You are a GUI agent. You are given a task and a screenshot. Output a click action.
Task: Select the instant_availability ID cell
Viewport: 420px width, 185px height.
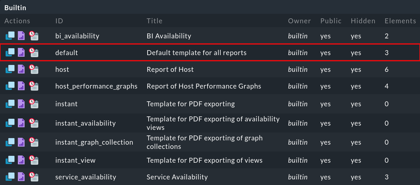click(x=86, y=123)
